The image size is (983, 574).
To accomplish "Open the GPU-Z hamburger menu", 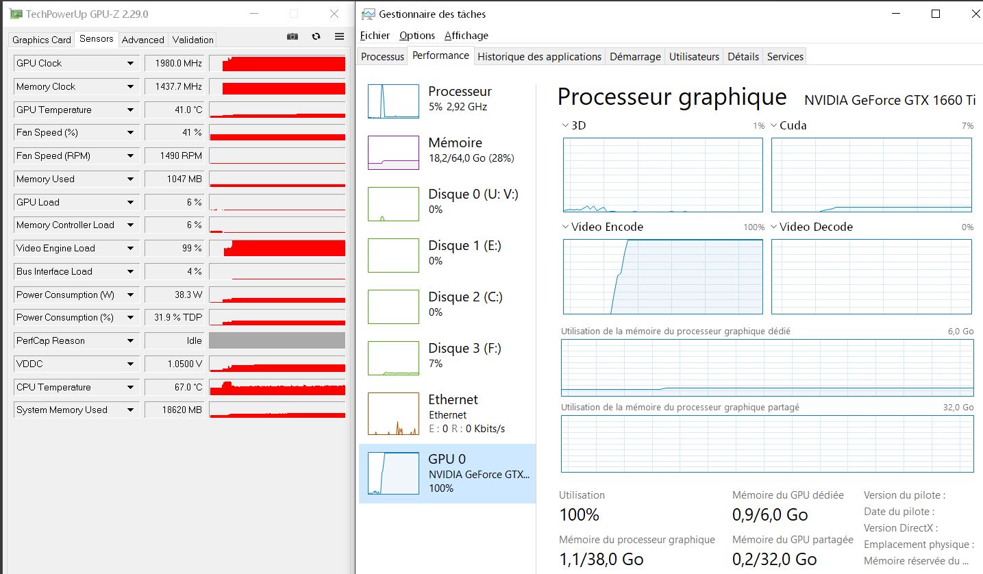I will coord(339,37).
